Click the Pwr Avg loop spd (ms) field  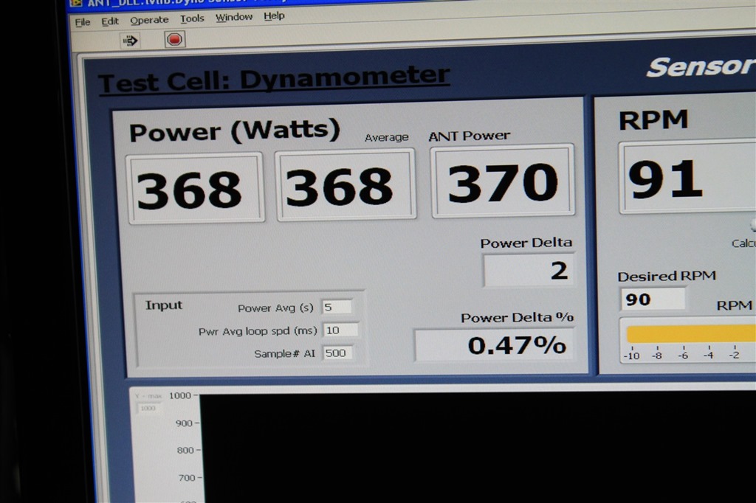coord(340,330)
